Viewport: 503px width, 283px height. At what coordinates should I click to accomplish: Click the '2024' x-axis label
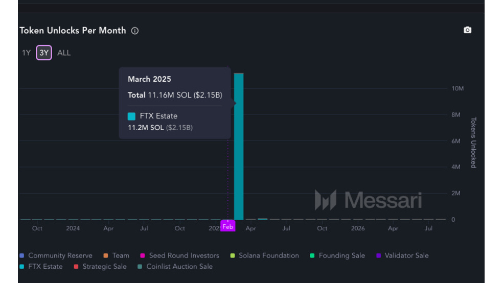pyautogui.click(x=73, y=228)
